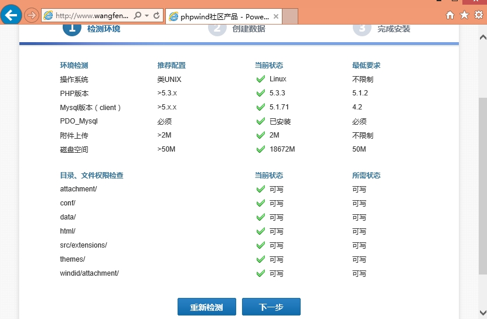This screenshot has height=319, width=487.
Task: Open the browser Home icon
Action: [449, 15]
